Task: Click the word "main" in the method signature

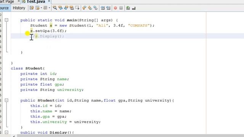Action: (72, 20)
